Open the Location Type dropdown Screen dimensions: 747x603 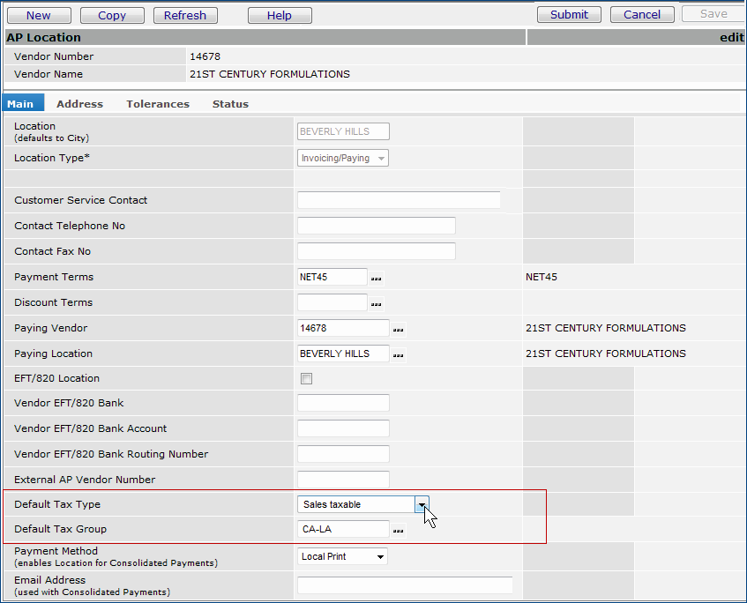point(381,159)
